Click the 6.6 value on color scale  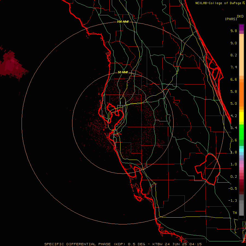pos(234,79)
